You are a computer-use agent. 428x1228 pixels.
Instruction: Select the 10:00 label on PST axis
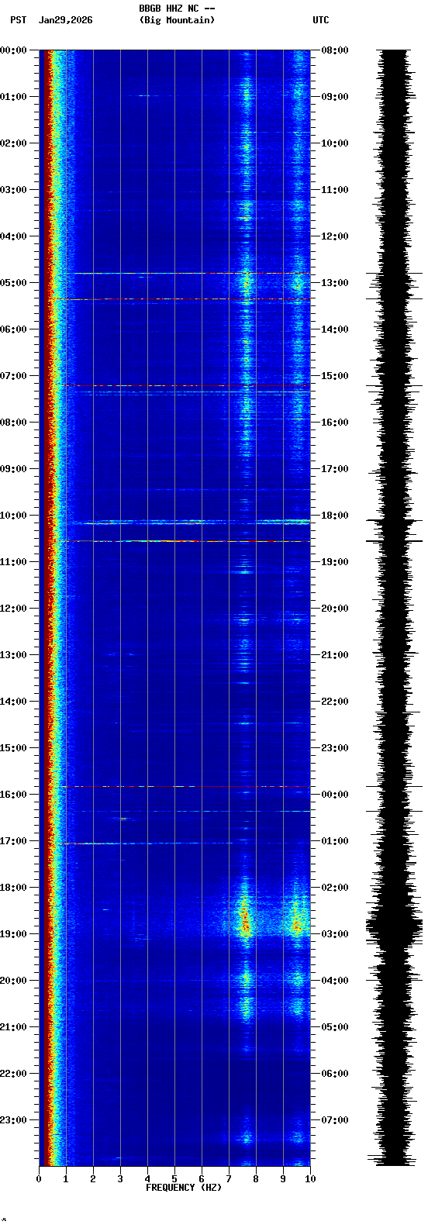pos(13,516)
